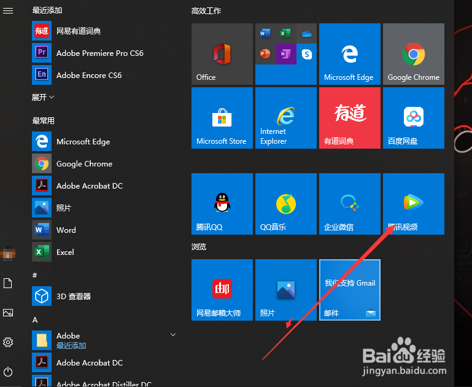Image resolution: width=472 pixels, height=387 pixels.
Task: Open the Microsoft Store tile
Action: 222,118
